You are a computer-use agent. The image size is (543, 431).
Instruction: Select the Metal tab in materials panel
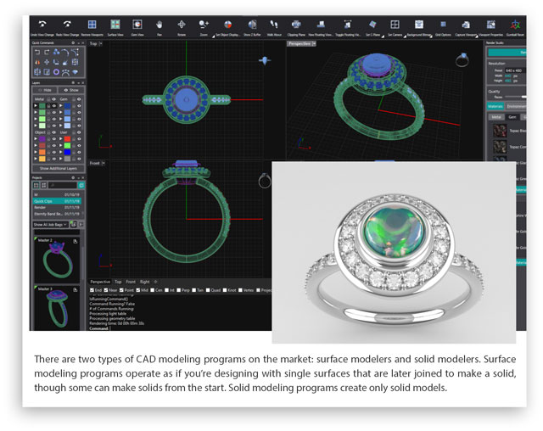pyautogui.click(x=496, y=117)
